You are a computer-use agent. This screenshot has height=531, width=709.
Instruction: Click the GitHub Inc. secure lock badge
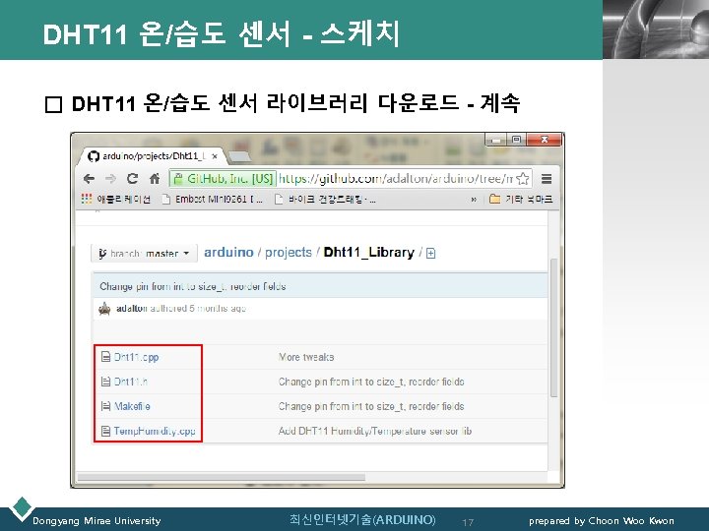point(223,179)
